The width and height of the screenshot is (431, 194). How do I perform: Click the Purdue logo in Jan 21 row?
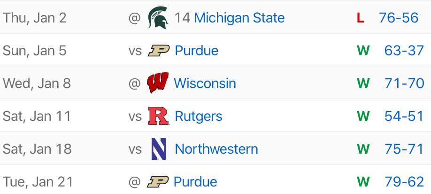(158, 182)
